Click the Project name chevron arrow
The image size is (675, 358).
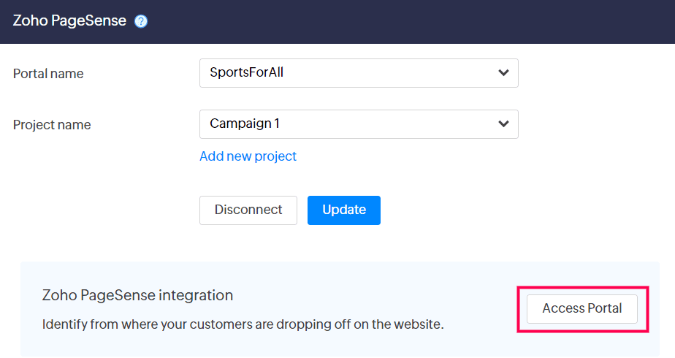click(x=503, y=124)
